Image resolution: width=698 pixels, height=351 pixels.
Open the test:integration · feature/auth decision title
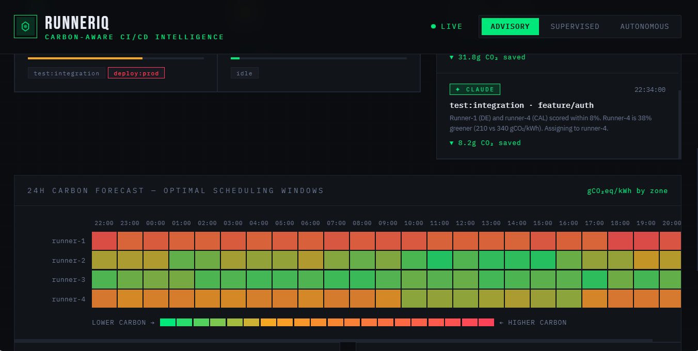521,105
